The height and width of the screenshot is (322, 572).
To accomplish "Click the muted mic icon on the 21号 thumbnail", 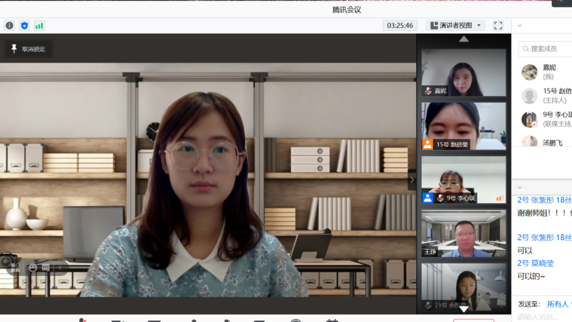I will (x=428, y=305).
